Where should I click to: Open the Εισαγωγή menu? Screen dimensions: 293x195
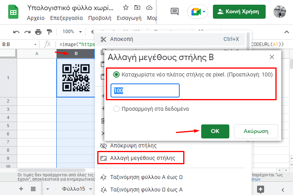[129, 18]
